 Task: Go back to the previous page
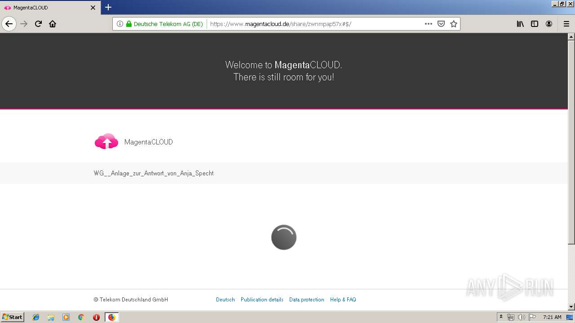pyautogui.click(x=9, y=24)
